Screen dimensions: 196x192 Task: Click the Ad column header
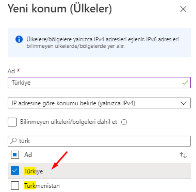28,155
